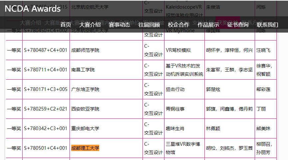The height and width of the screenshot is (160, 288).
Task: Click school cell 南昌工学院
Action: click(83, 70)
